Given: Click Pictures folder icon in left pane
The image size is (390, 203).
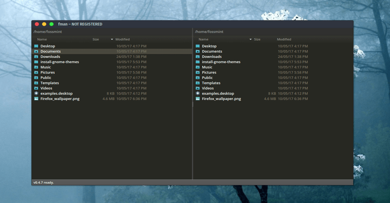Looking at the screenshot, I should click(x=36, y=73).
